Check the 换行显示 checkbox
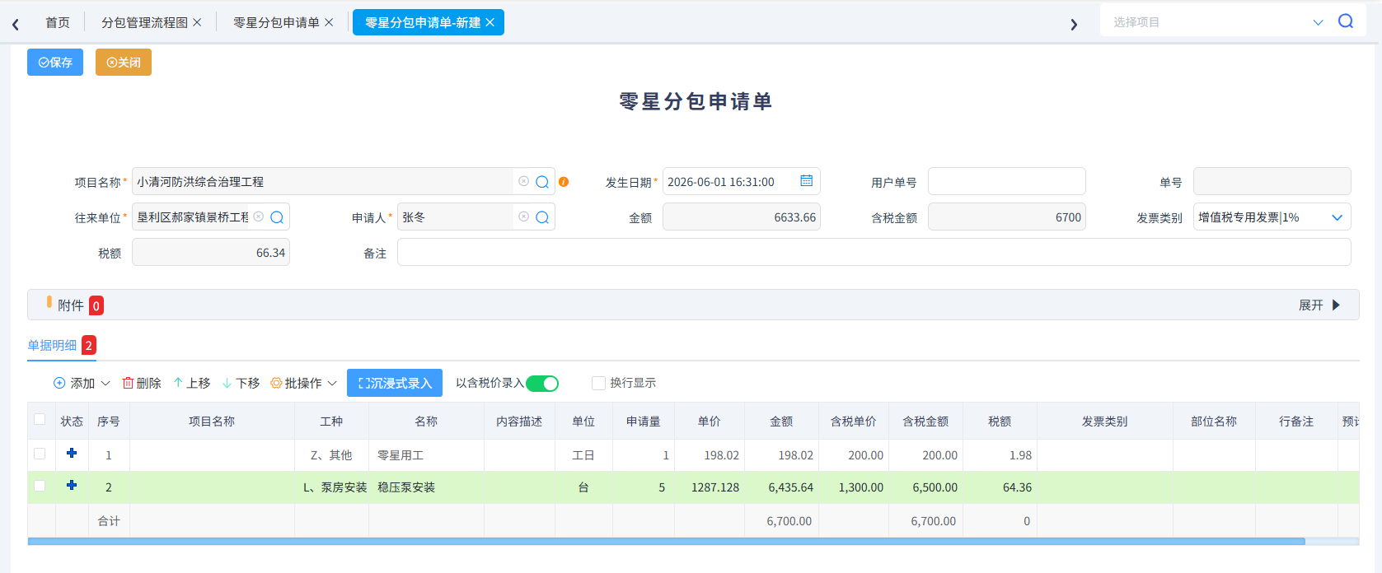Screen dimensions: 1382x573 pos(598,383)
